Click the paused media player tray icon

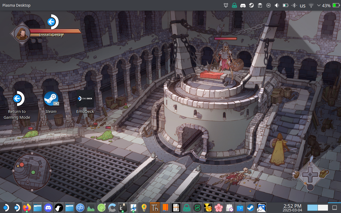[x=269, y=5]
